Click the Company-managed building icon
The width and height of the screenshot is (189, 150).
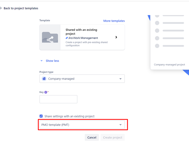(x=44, y=79)
